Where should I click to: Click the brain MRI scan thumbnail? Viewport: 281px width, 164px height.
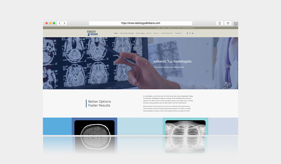coord(94,127)
